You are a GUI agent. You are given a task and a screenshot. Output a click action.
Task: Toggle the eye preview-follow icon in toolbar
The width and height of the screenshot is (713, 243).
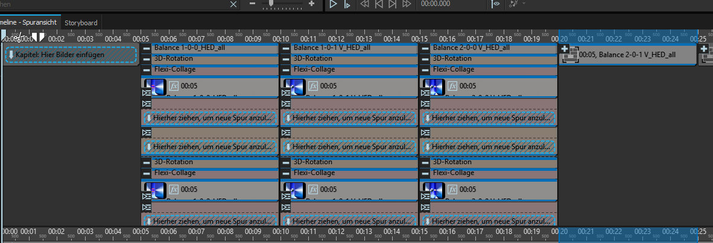496,4
